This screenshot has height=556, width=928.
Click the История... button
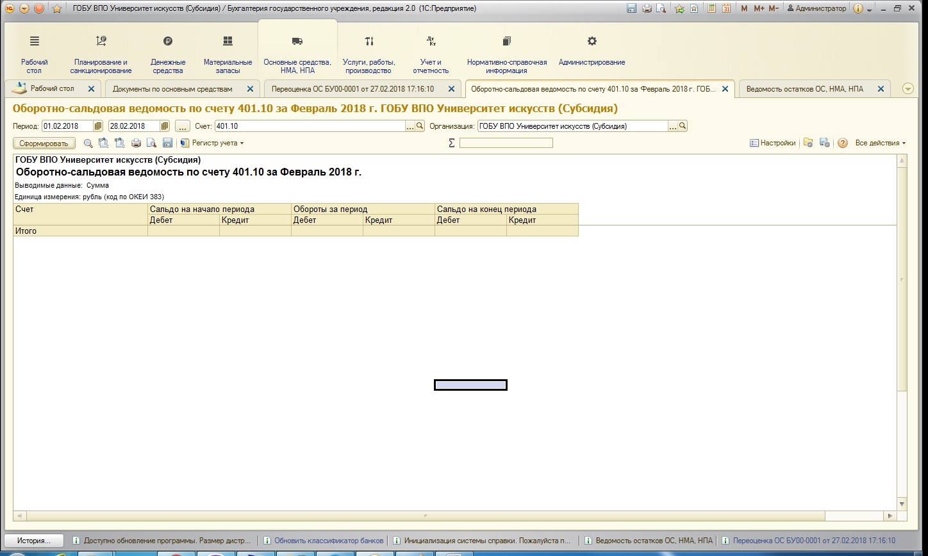[34, 541]
